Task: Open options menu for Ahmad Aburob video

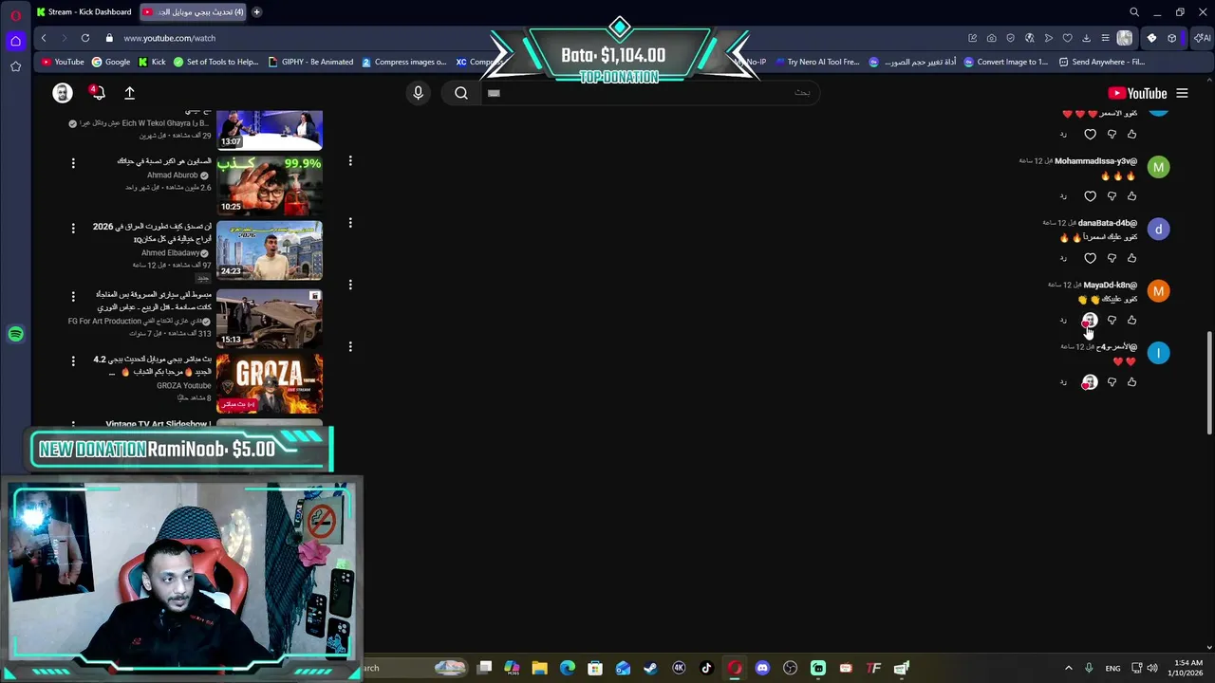Action: 73,163
